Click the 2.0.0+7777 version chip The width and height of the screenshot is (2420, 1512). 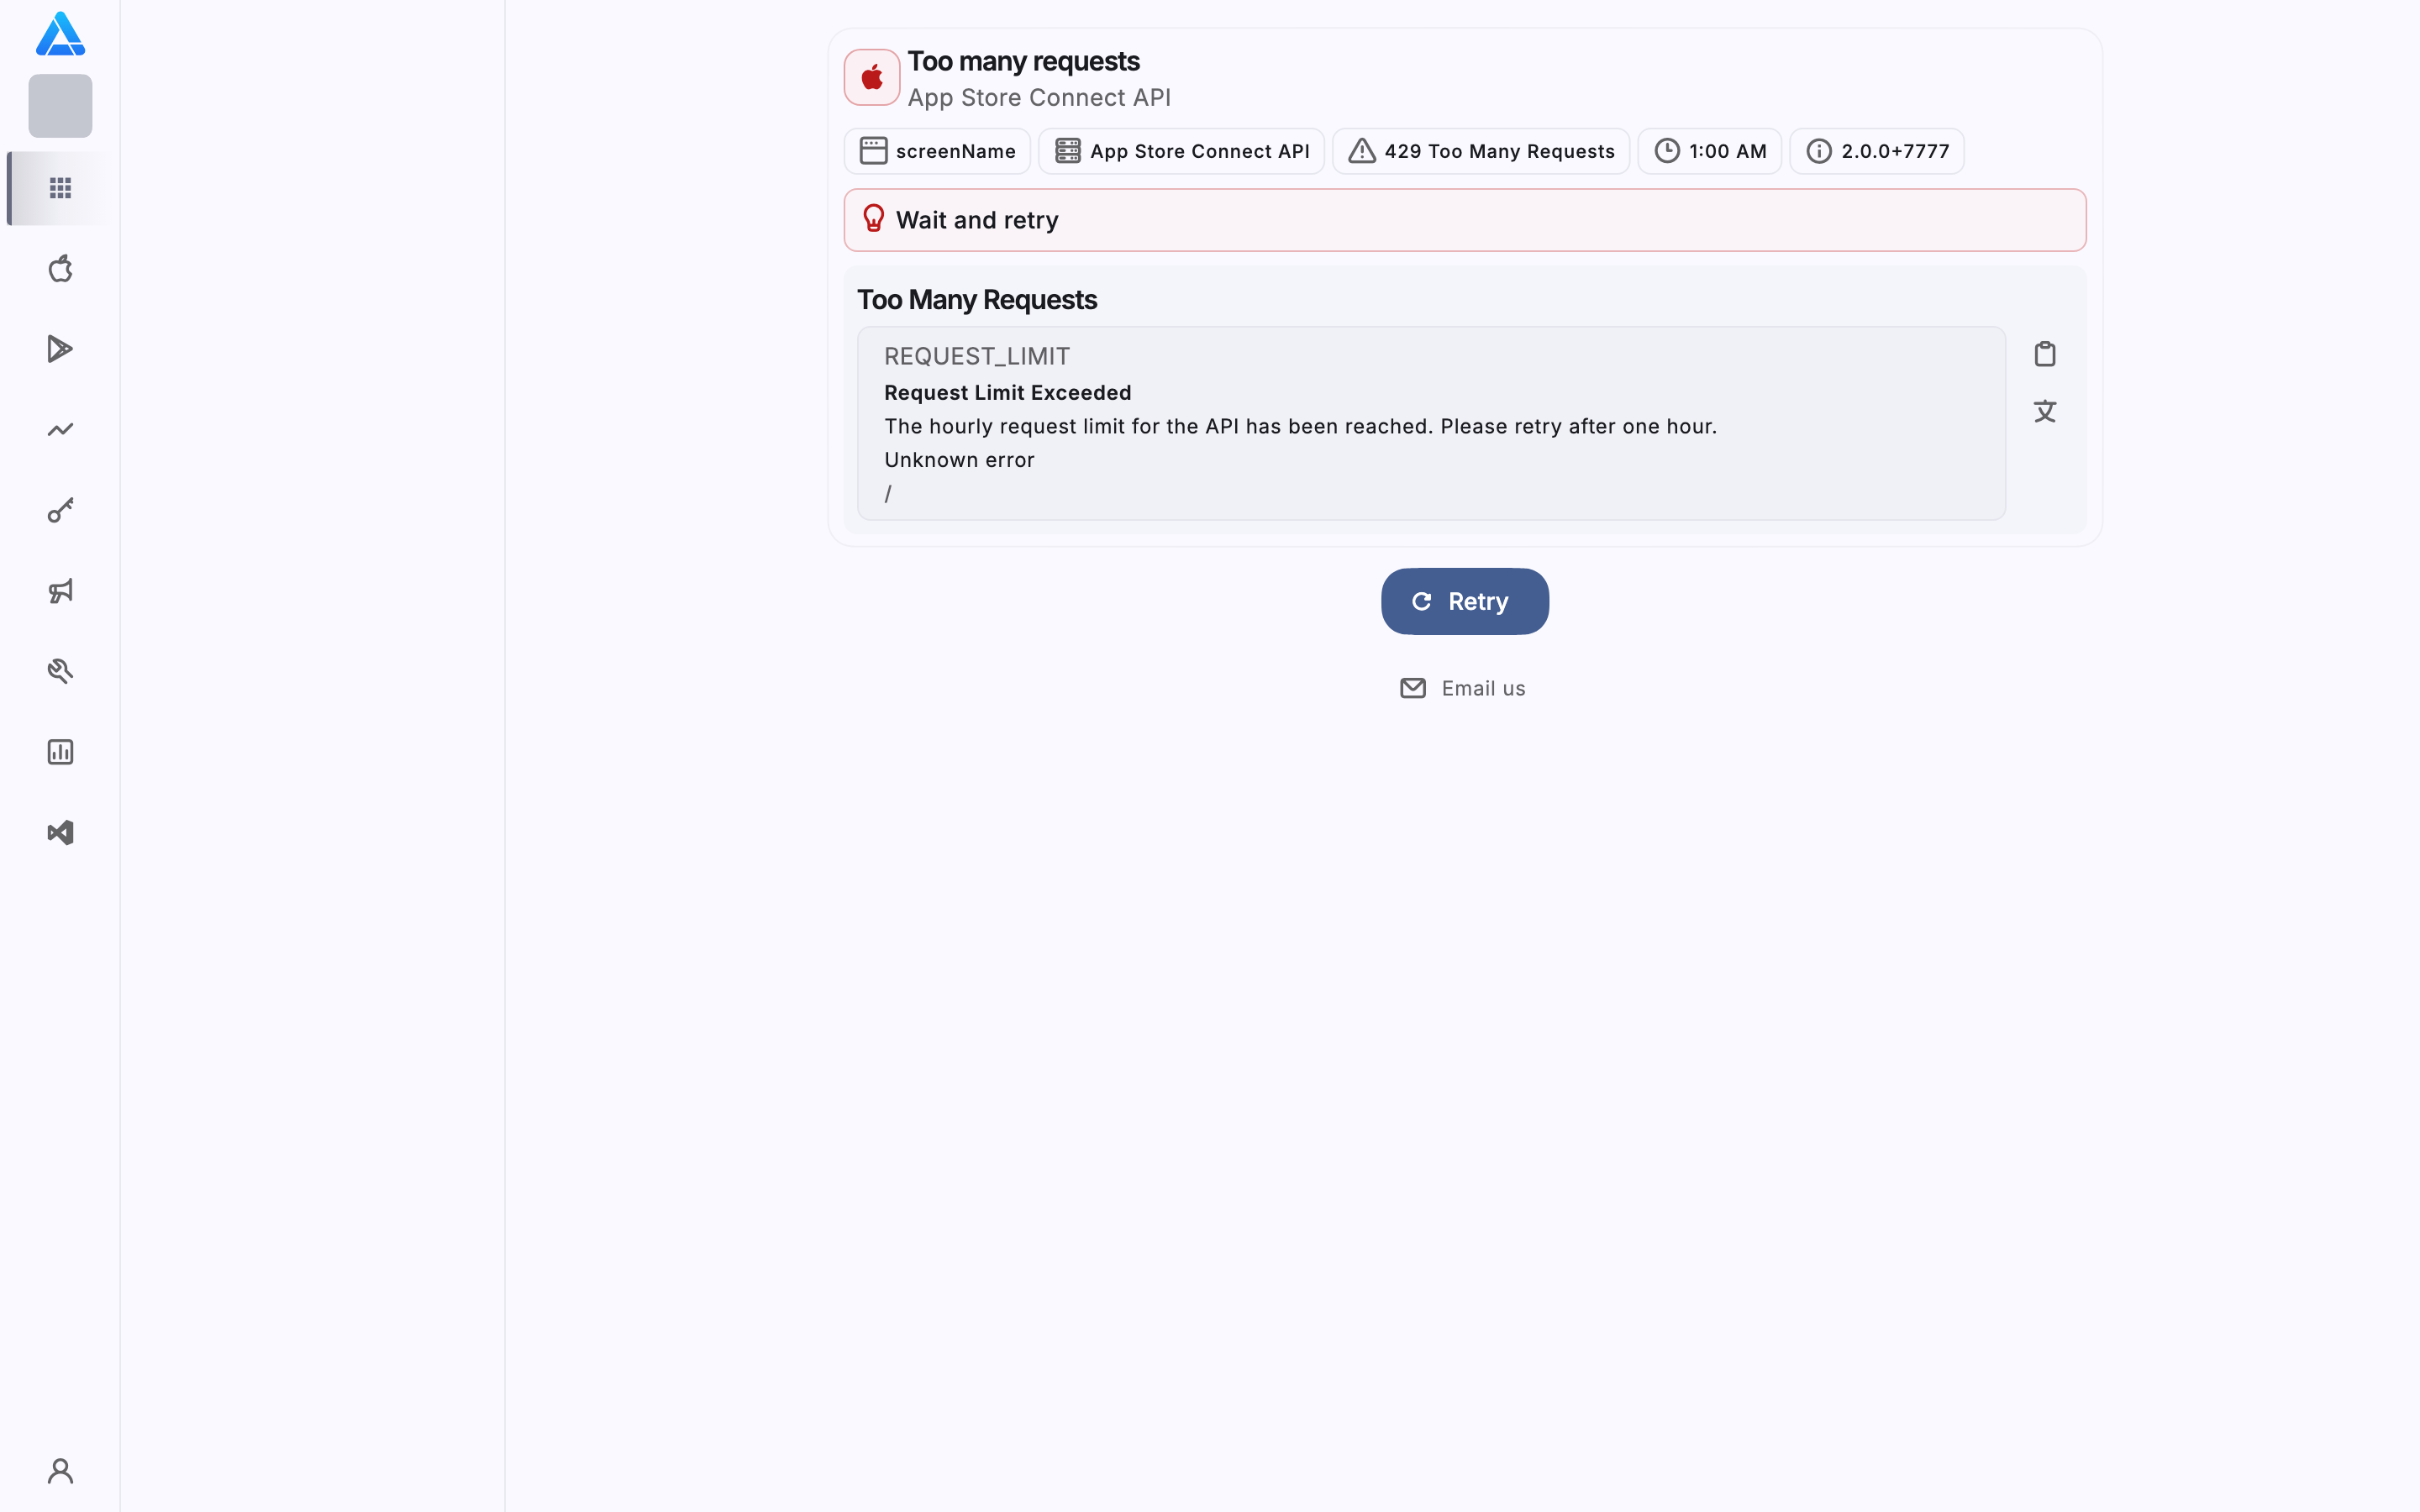1877,151
